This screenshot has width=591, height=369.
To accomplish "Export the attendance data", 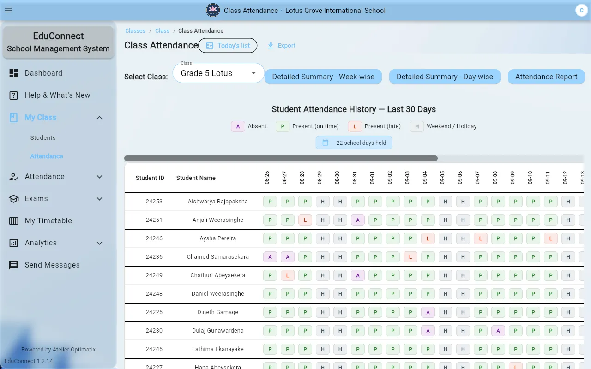I will (x=282, y=45).
